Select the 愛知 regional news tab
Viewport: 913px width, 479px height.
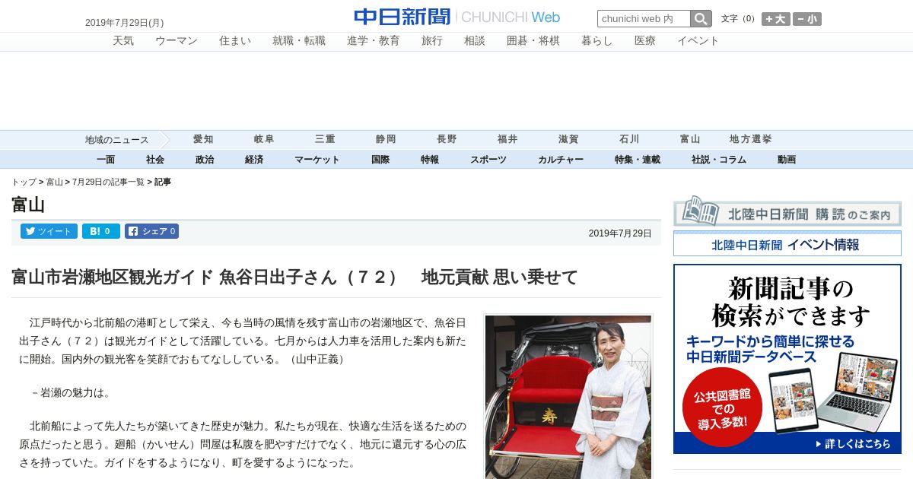point(203,139)
